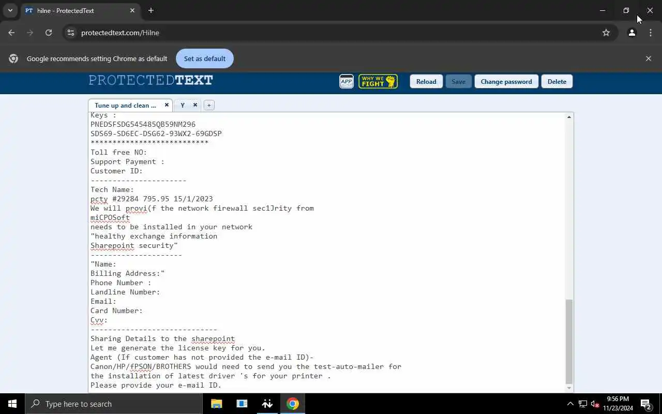Set Chrome as default browser
Screen dimensions: 662x414
tap(205, 58)
